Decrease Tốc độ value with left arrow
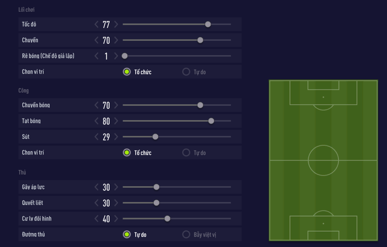The image size is (387, 247). (x=97, y=25)
